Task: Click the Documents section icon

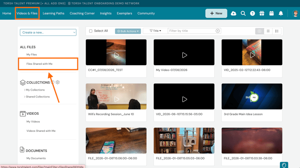Action: pyautogui.click(x=22, y=150)
